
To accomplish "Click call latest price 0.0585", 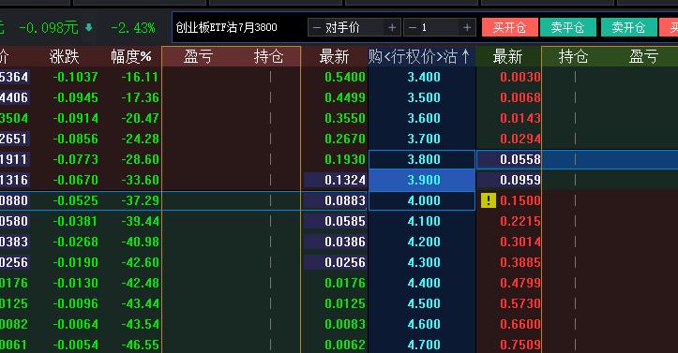I will tap(345, 221).
